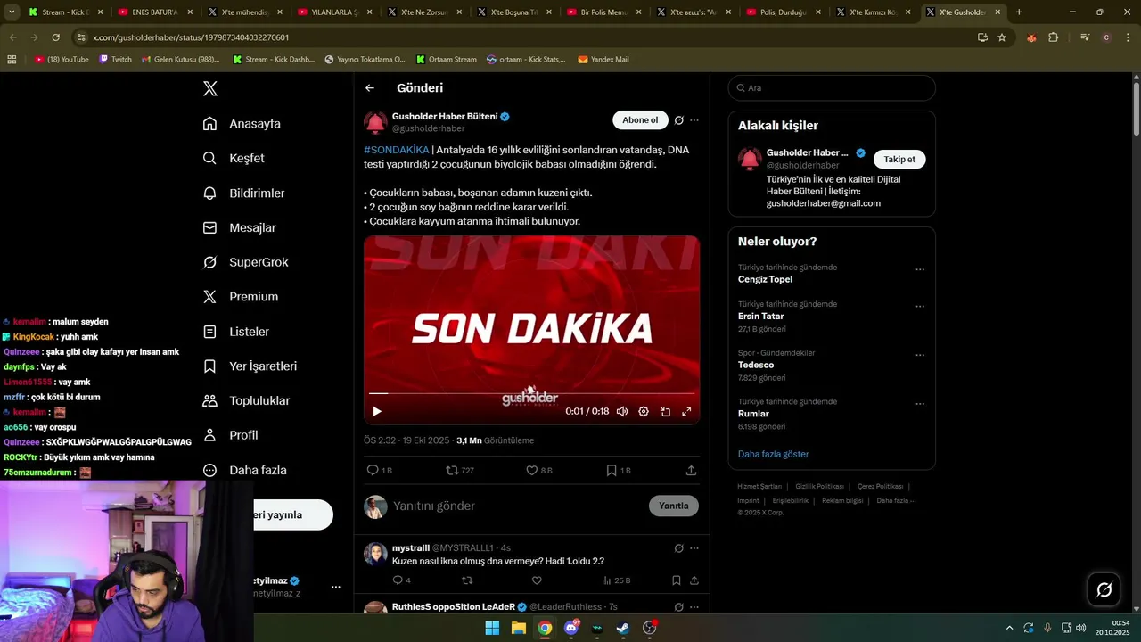Image resolution: width=1141 pixels, height=642 pixels.
Task: Open Steam from taskbar
Action: pyautogui.click(x=623, y=628)
